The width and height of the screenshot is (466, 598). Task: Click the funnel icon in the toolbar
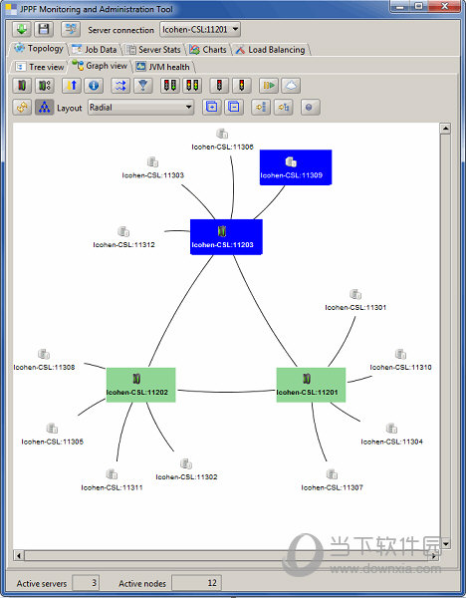(x=142, y=86)
